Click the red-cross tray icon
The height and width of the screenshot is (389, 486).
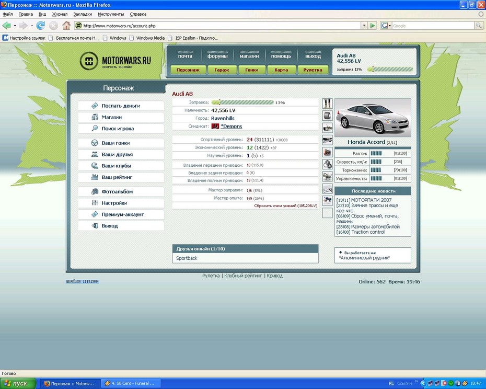(x=444, y=383)
